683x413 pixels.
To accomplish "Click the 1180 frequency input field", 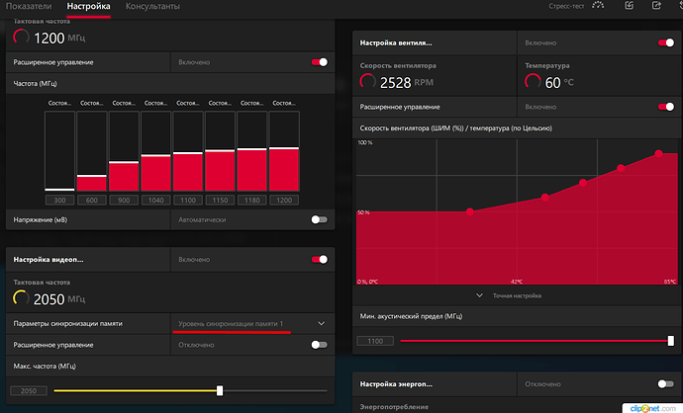I will coord(251,200).
